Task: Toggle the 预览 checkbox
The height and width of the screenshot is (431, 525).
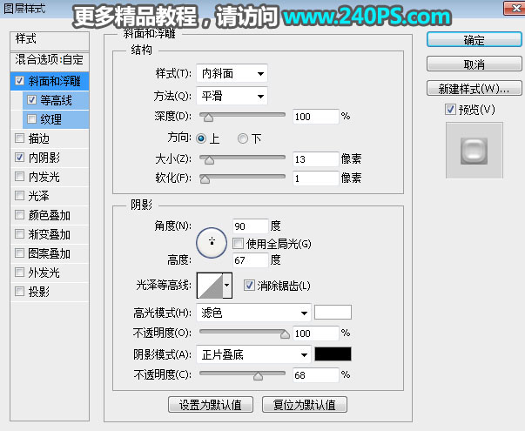Action: 450,109
